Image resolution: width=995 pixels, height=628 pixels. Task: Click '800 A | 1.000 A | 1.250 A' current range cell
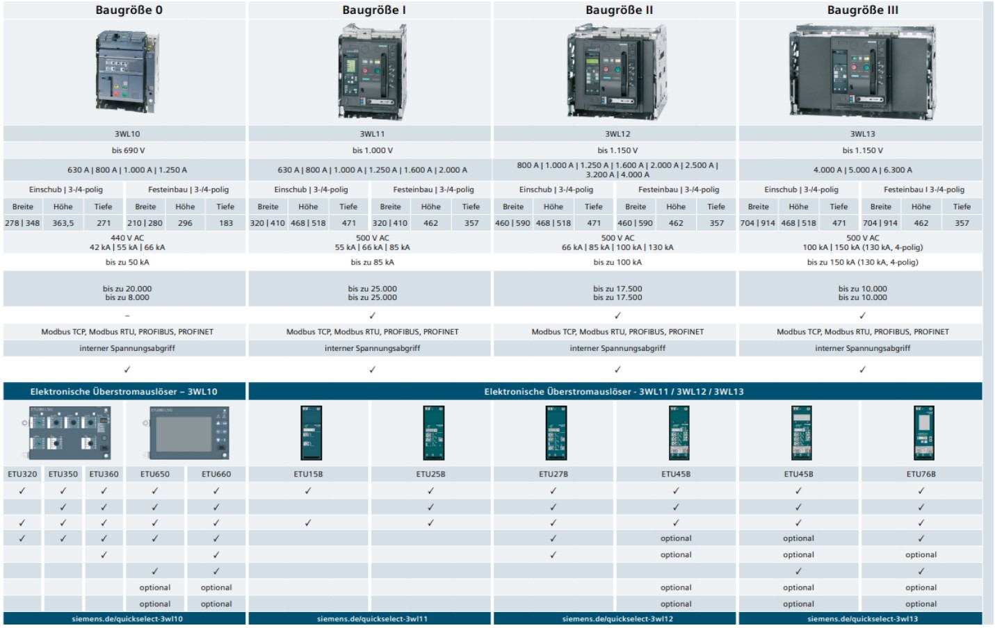coord(617,170)
